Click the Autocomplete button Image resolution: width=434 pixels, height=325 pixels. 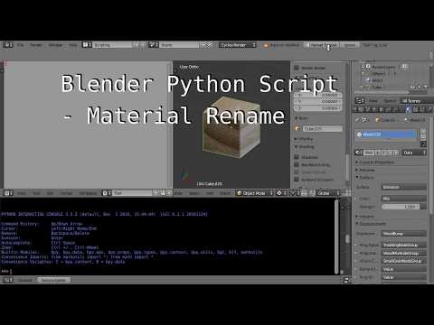point(53,280)
